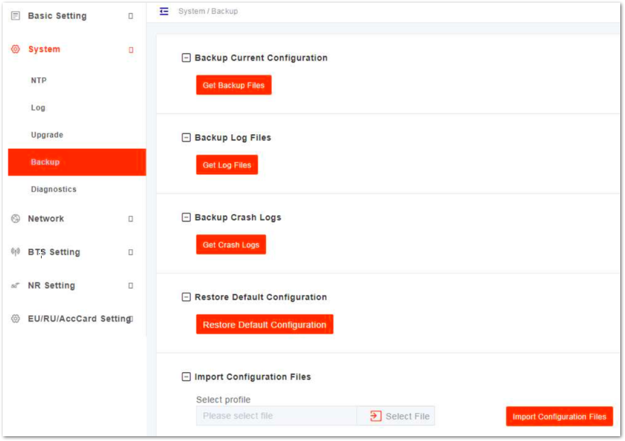Collapse the Backup Crash Logs section
The height and width of the screenshot is (441, 625).
[x=186, y=217]
